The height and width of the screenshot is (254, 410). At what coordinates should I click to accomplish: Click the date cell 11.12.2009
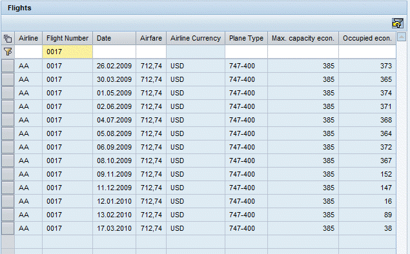[114, 188]
